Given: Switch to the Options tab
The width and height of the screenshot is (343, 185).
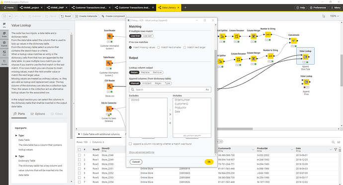Looking at the screenshot, I should (x=38, y=114).
